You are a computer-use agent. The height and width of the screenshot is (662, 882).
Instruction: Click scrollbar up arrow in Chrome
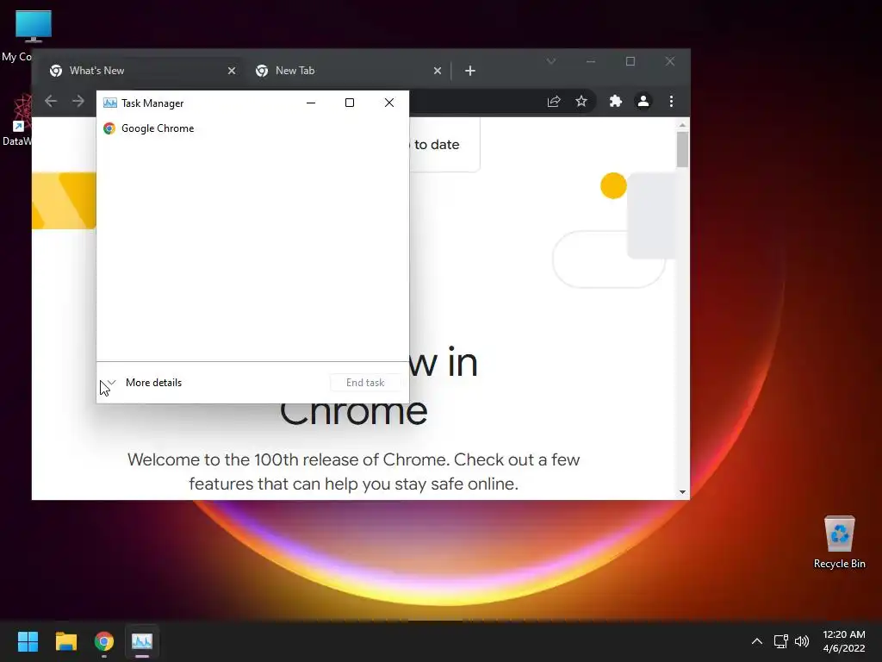682,125
